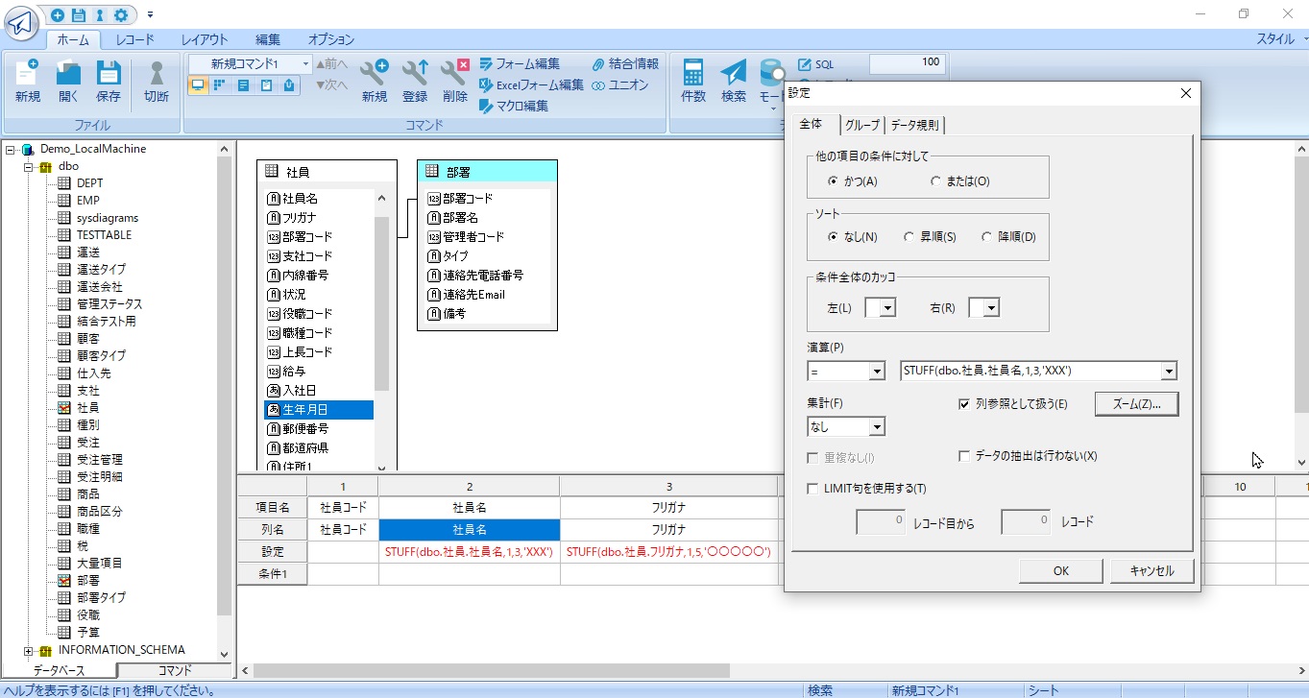Screen dimensions: 1309x698
Task: Switch to the レイアウト ribbon tab
Action: [x=205, y=39]
